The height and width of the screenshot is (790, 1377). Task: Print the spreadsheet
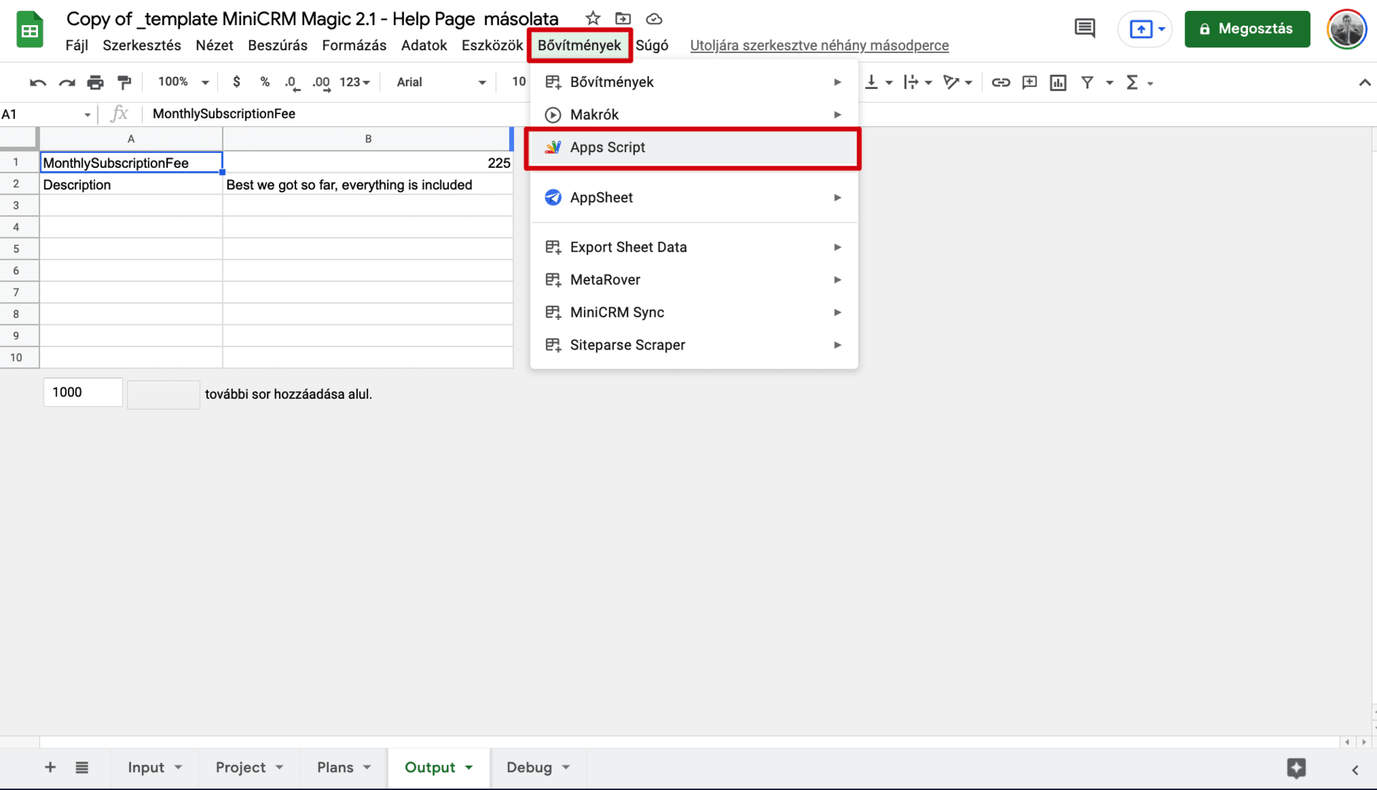click(x=95, y=83)
